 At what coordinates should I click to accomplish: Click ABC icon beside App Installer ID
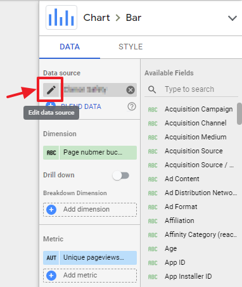(153, 277)
